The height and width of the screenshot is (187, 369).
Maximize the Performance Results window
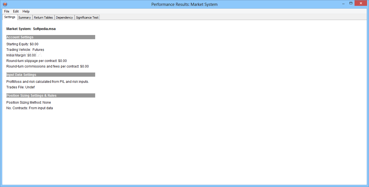(x=351, y=3)
